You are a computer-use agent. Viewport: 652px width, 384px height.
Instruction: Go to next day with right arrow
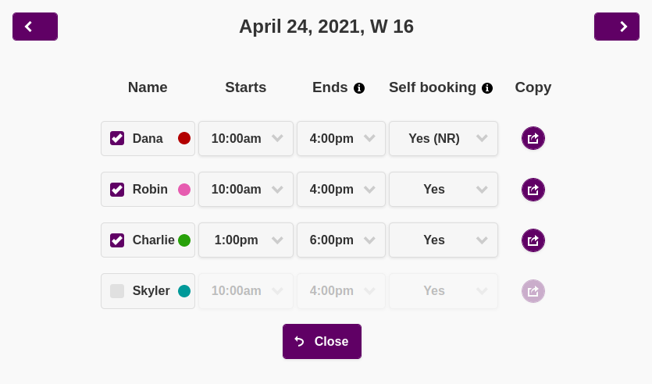[x=616, y=27]
